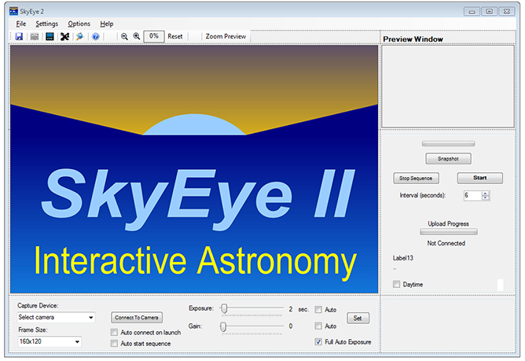Click the zoom out magnifier icon
This screenshot has height=361, width=525.
[124, 36]
